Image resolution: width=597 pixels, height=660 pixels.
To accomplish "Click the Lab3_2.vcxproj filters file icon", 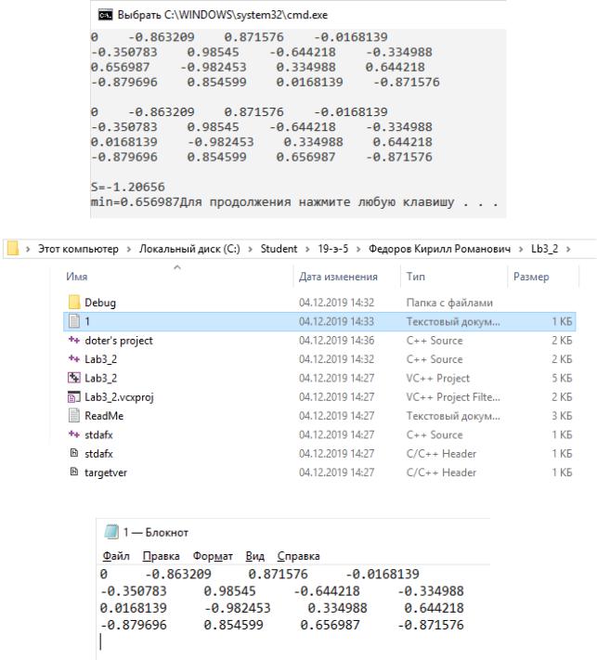I will click(73, 396).
